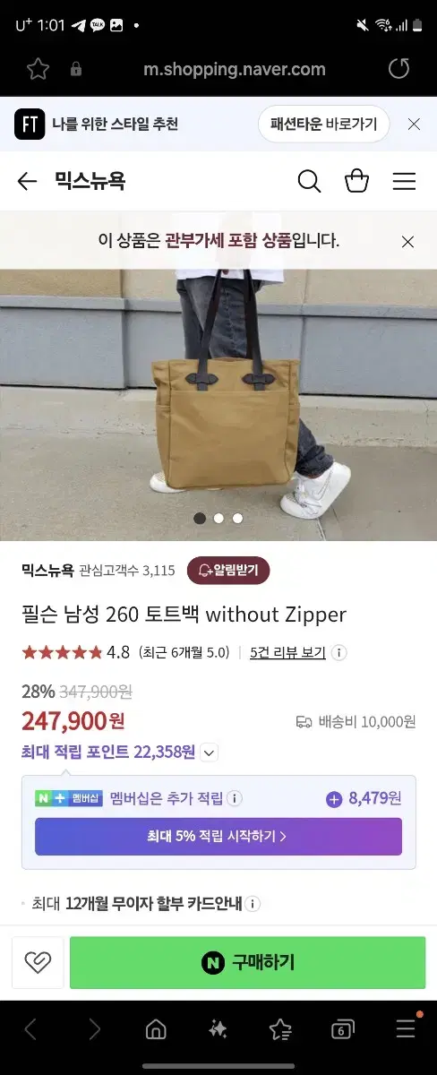Open the shopping bag cart
Screen dimensions: 437x1075
(357, 181)
